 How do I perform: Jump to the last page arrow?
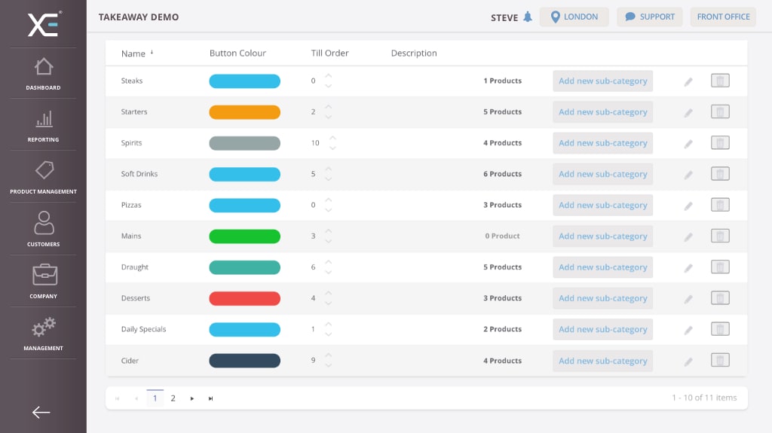pyautogui.click(x=210, y=398)
